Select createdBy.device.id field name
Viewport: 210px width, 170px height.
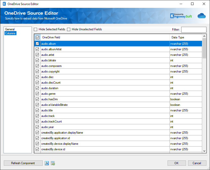point(53,149)
